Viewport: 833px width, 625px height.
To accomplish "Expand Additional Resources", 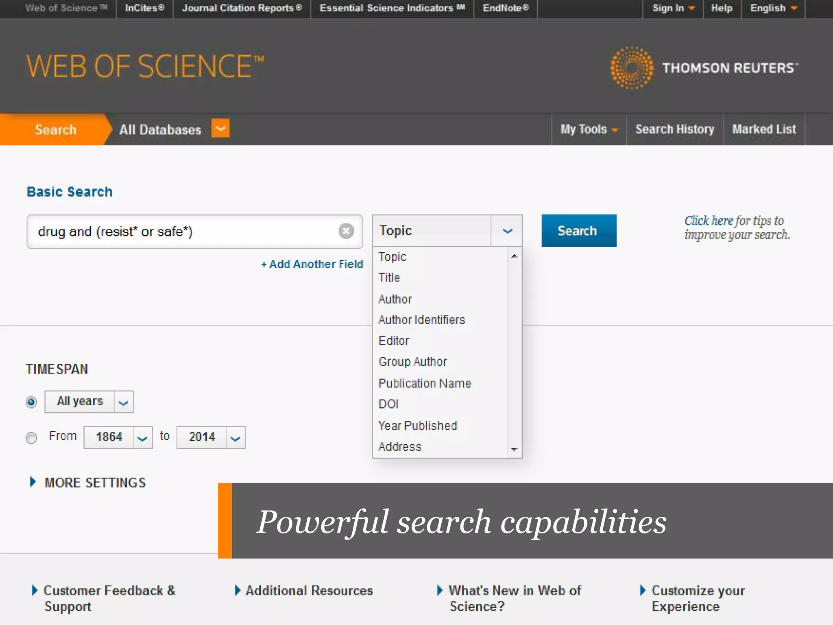I will tap(304, 591).
